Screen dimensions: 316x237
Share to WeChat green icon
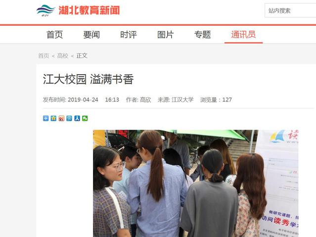[85, 118]
